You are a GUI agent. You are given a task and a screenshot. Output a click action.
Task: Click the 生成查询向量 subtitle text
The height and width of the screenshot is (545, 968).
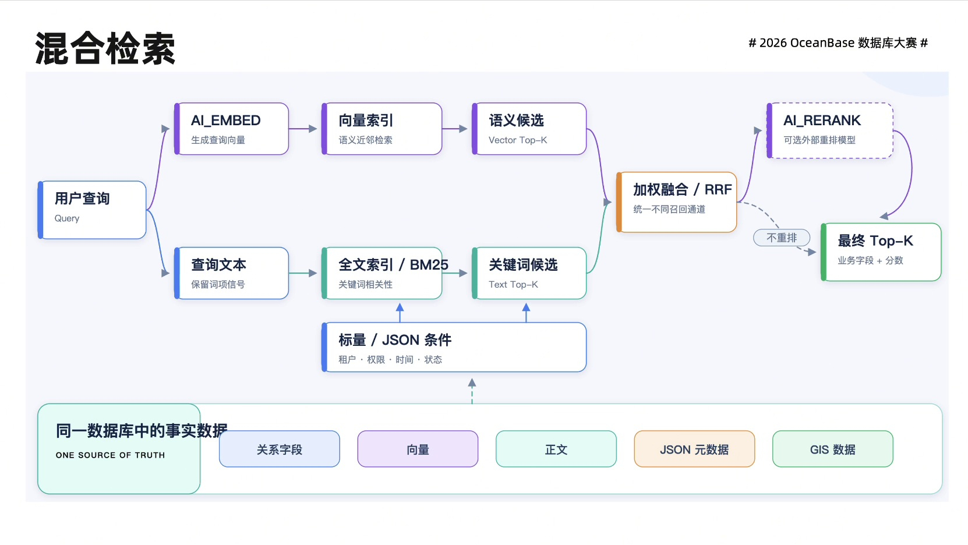coord(218,140)
